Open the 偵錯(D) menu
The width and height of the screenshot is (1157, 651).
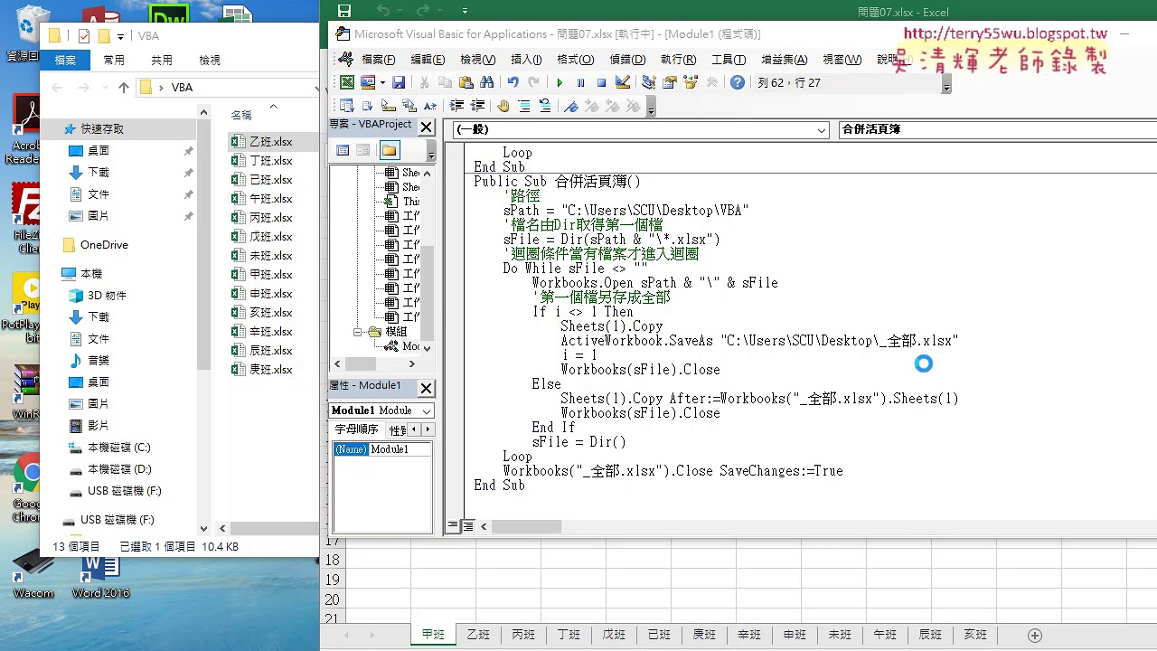pyautogui.click(x=627, y=60)
